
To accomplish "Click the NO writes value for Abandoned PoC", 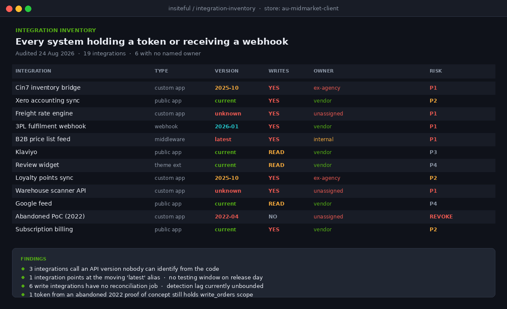I will (272, 217).
